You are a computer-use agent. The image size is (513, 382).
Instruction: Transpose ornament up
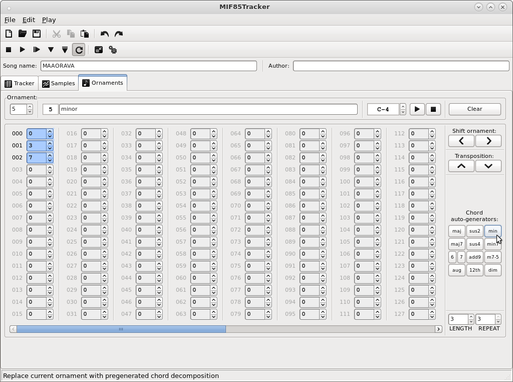(461, 166)
